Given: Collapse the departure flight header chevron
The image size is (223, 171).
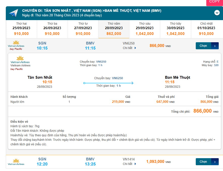Looking at the screenshot, I should (x=217, y=13).
